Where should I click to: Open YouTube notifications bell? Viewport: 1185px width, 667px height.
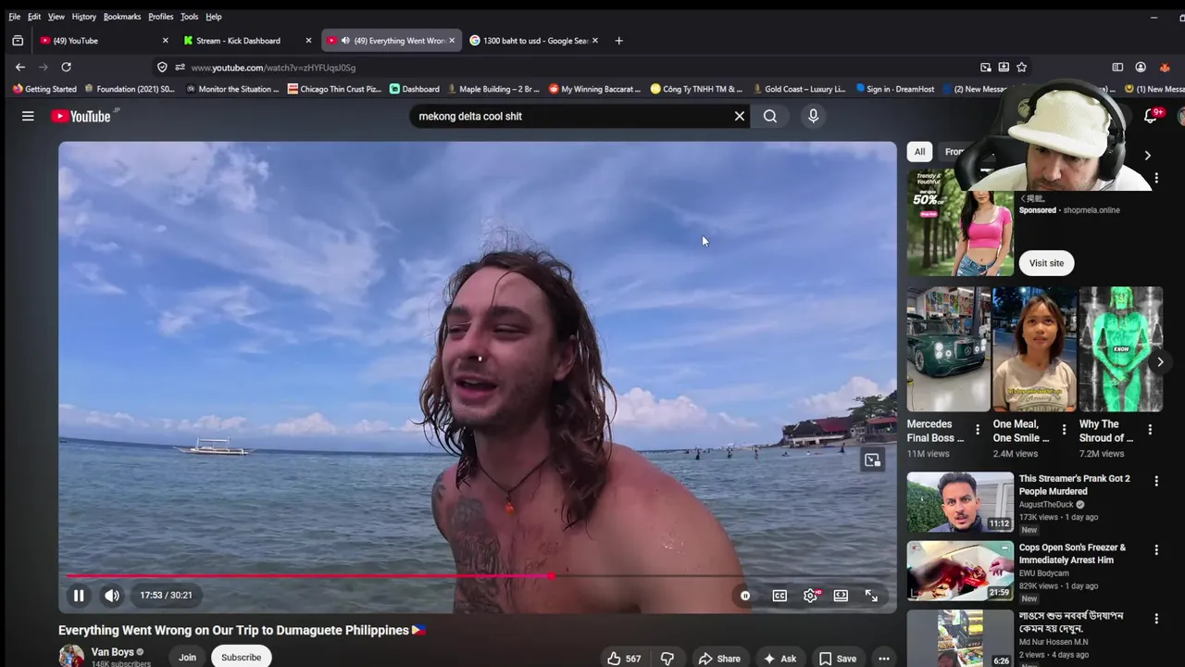[1151, 116]
